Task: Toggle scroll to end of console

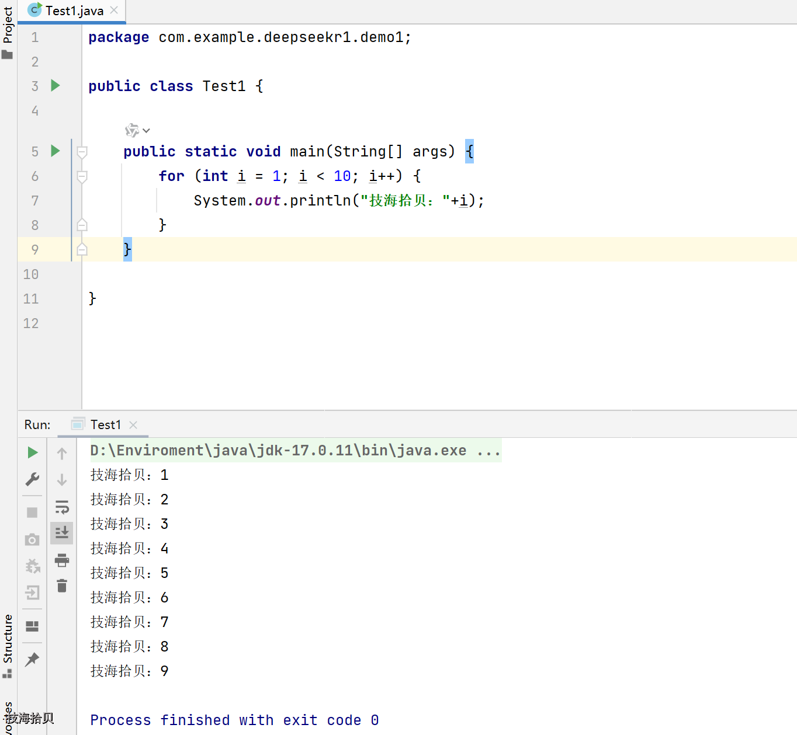Action: (62, 532)
